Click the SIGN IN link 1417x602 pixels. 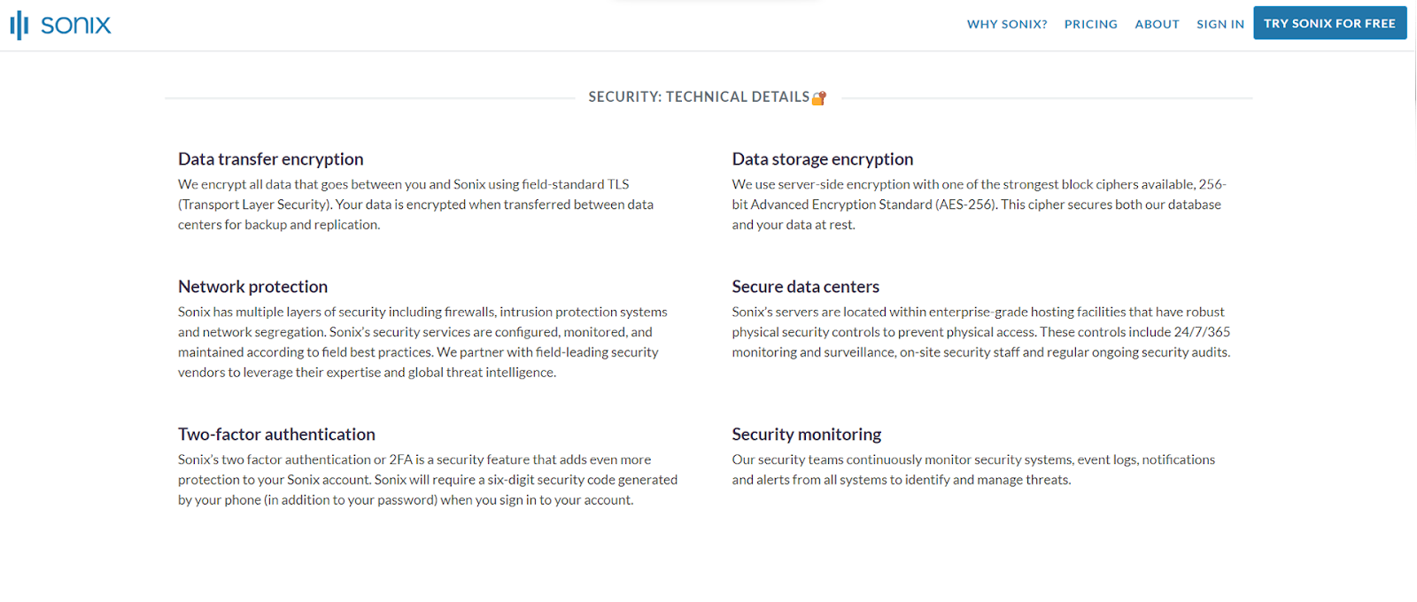[x=1220, y=24]
